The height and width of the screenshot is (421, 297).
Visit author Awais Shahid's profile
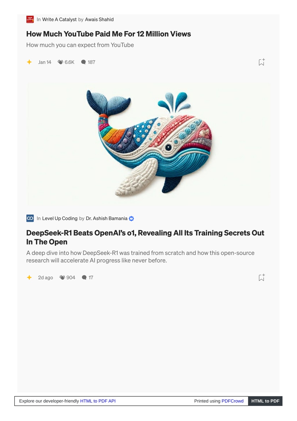[x=99, y=19]
